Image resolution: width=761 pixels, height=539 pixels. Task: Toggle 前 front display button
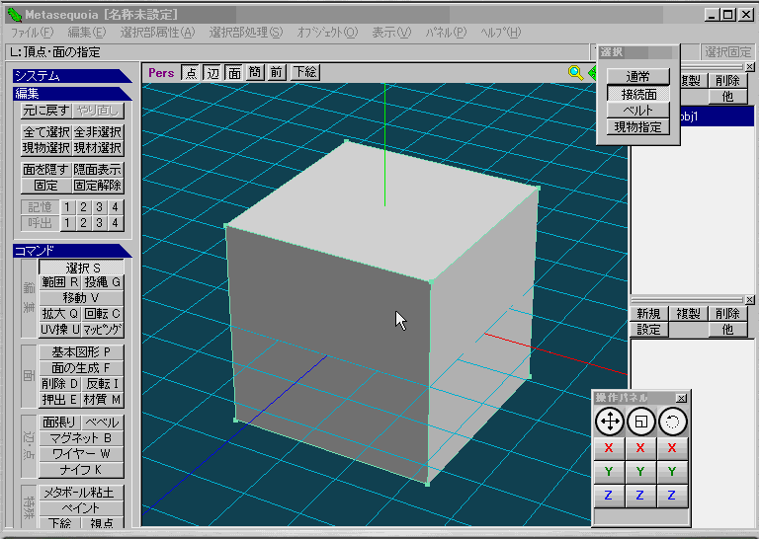pos(276,73)
